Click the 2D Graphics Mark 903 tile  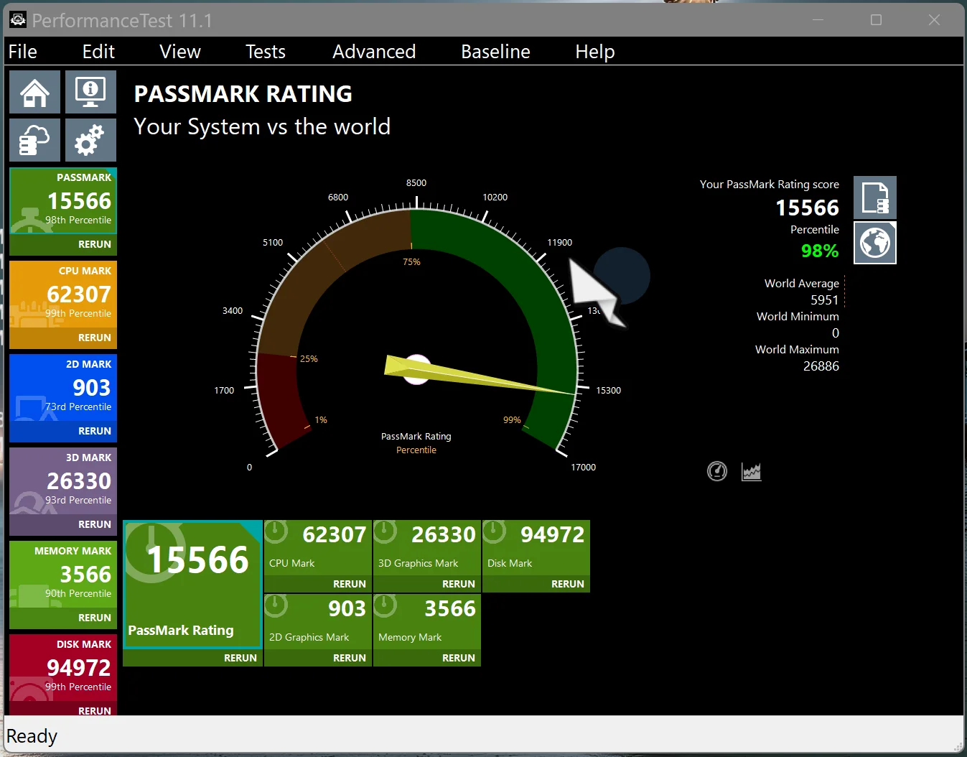coord(318,621)
